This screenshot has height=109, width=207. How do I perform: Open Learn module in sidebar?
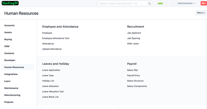point(7,81)
